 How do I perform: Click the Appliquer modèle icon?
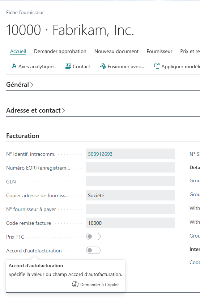point(157,66)
